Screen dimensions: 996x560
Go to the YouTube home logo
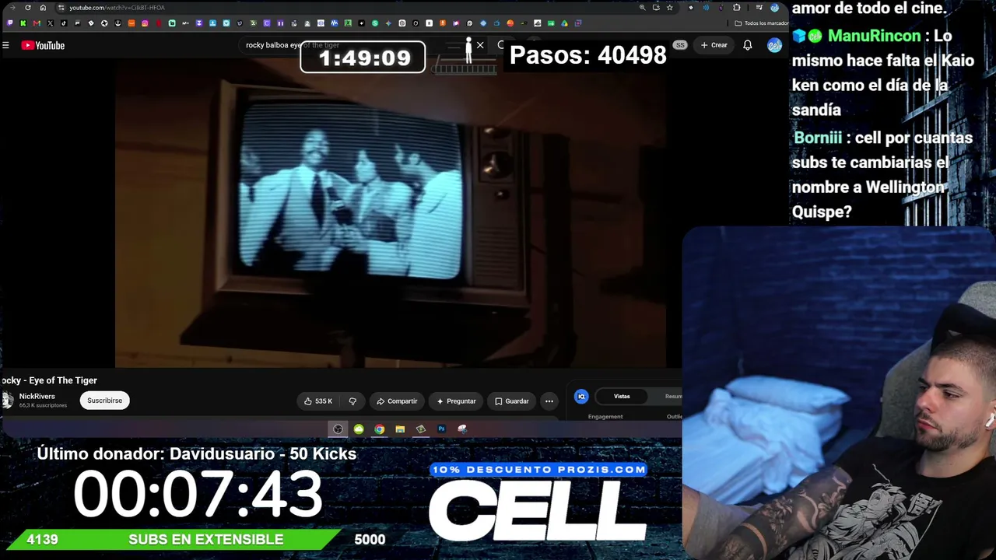tap(43, 45)
